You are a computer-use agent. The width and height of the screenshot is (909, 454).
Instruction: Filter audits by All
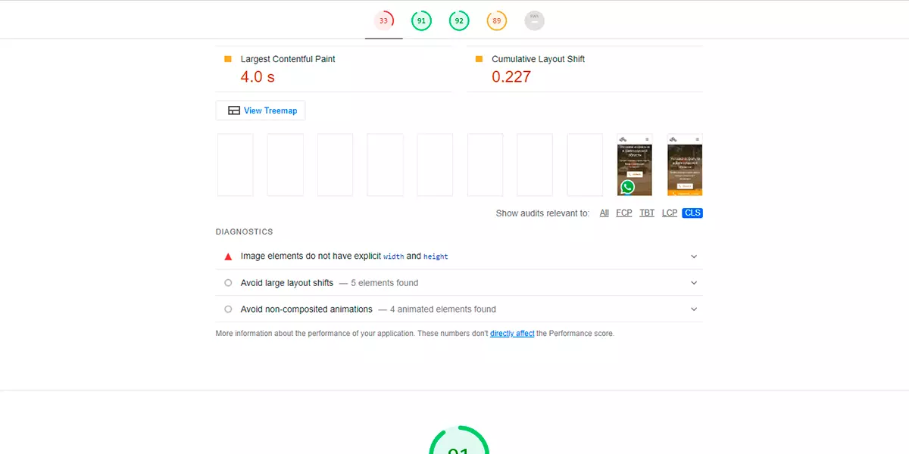(604, 213)
